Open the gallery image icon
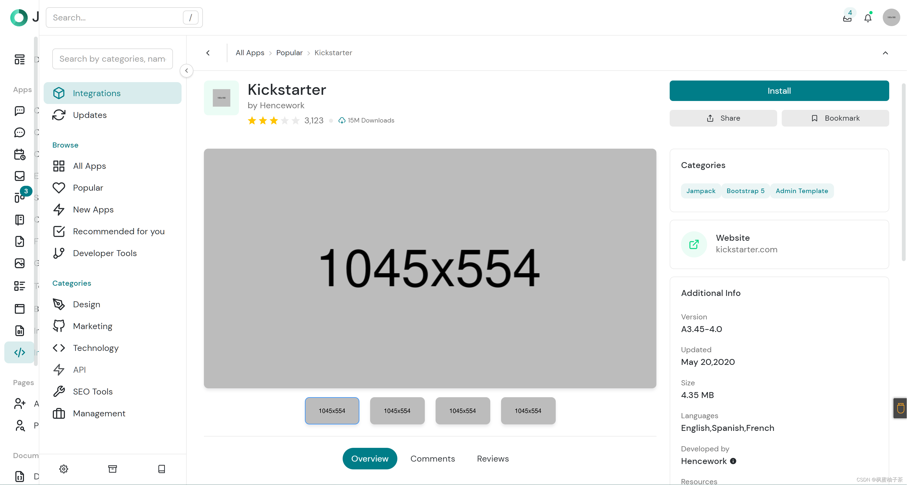907x485 pixels. click(x=20, y=263)
